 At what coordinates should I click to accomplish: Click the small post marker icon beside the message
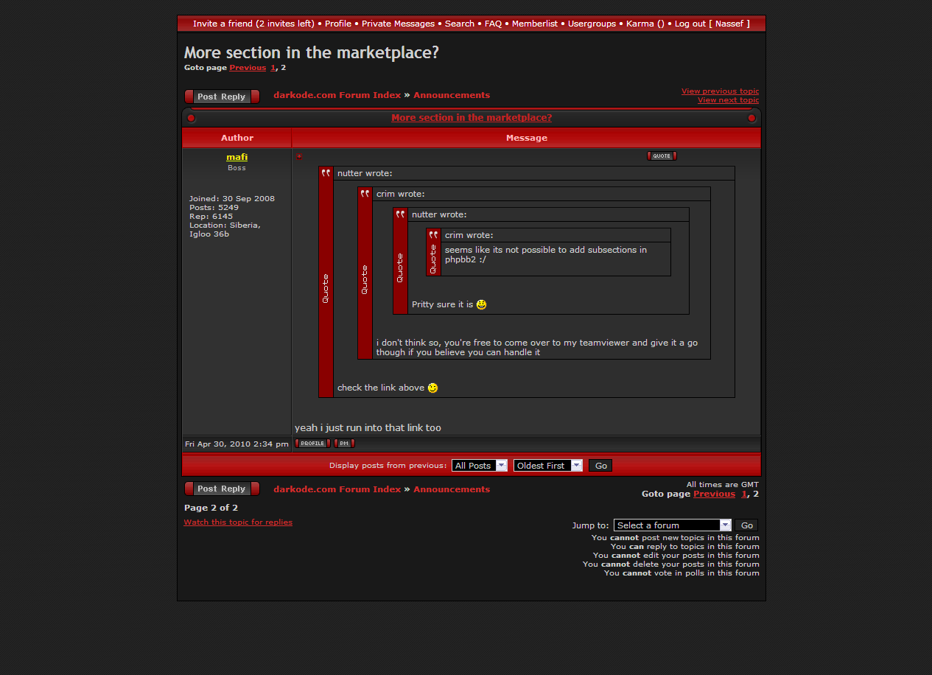[x=298, y=156]
